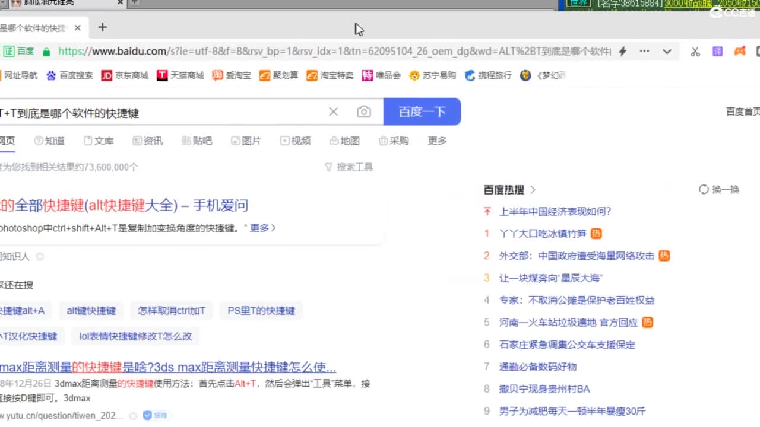Open 更多 search categories
Screen dimensions: 760x427
click(438, 141)
